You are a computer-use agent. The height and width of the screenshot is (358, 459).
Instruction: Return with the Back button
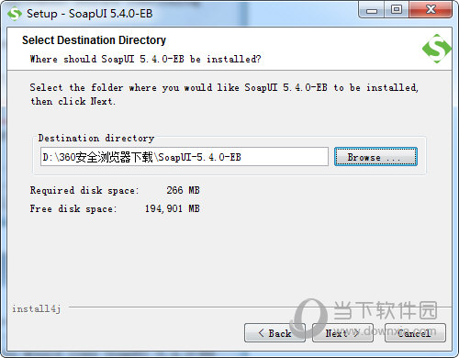coord(274,332)
